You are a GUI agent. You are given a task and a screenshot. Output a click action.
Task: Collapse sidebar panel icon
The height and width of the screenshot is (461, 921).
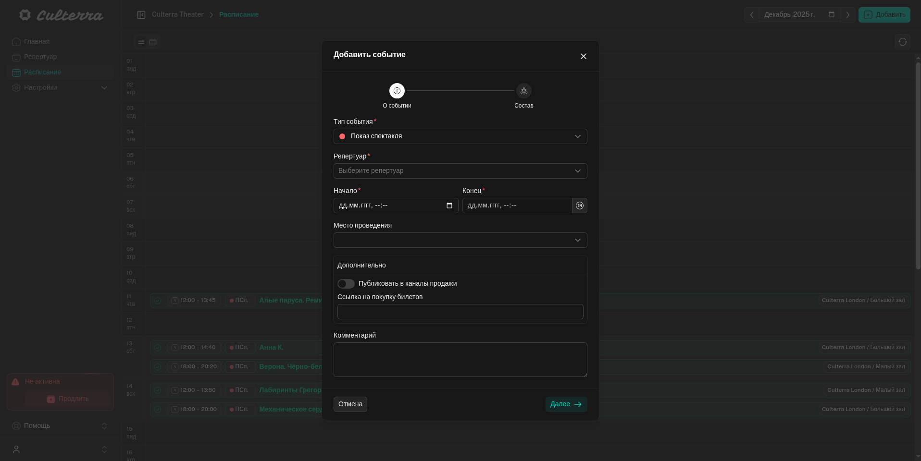click(x=141, y=15)
